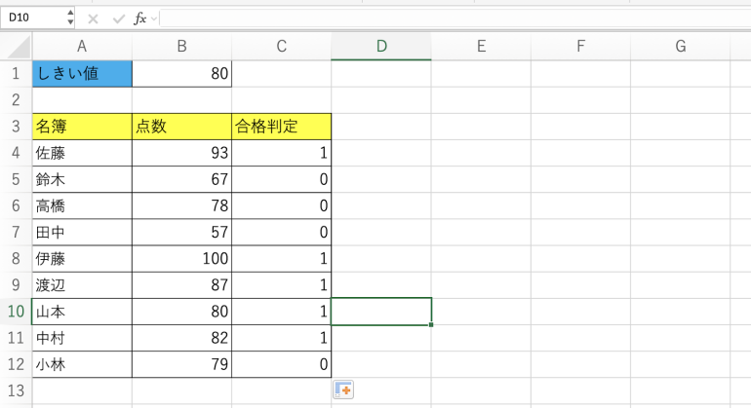This screenshot has height=408, width=751.
Task: Open the insert function fx button
Action: click(139, 19)
